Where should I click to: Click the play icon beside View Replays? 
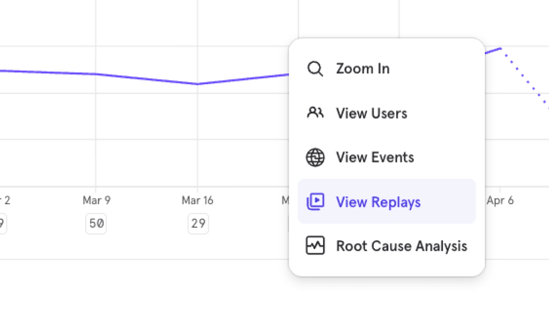point(315,201)
